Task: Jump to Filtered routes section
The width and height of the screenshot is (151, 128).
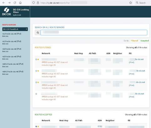Action: click(x=134, y=41)
